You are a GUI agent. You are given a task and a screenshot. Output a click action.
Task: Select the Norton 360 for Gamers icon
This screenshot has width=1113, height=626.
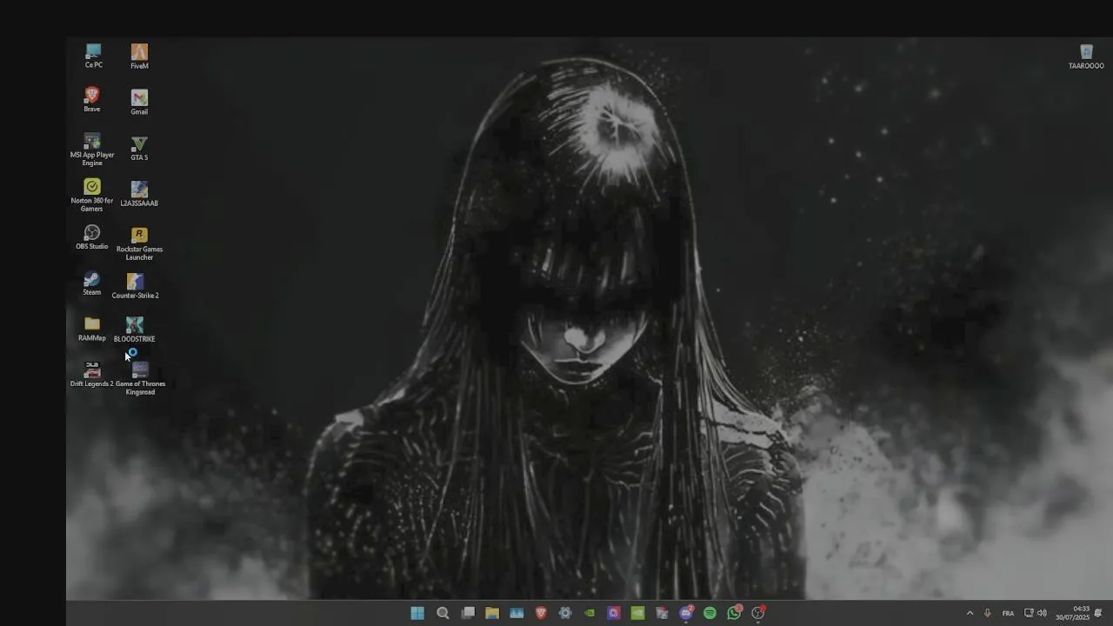[x=92, y=196]
